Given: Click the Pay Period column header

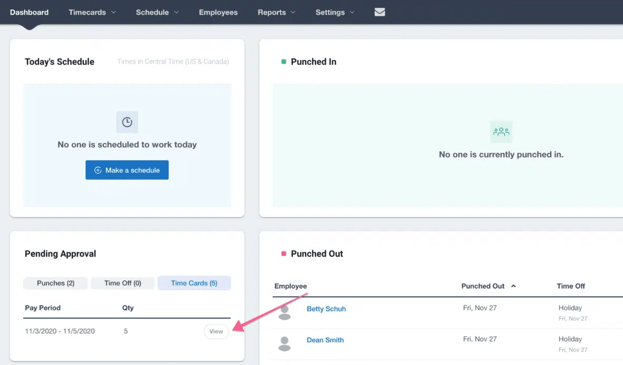Looking at the screenshot, I should (43, 308).
